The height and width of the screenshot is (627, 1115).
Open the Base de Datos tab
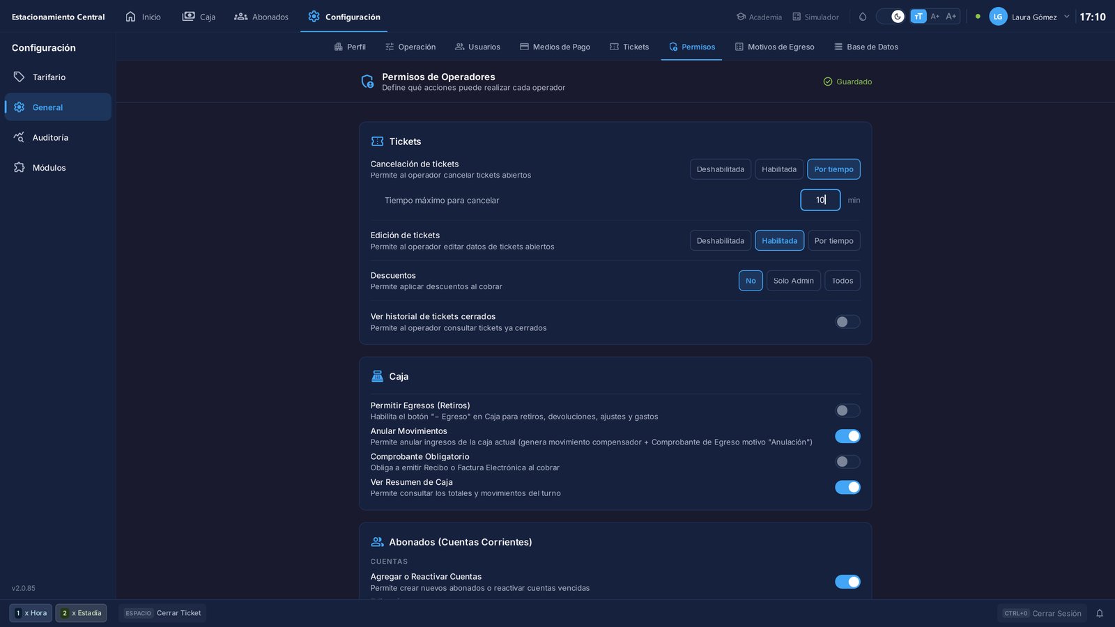coord(866,47)
